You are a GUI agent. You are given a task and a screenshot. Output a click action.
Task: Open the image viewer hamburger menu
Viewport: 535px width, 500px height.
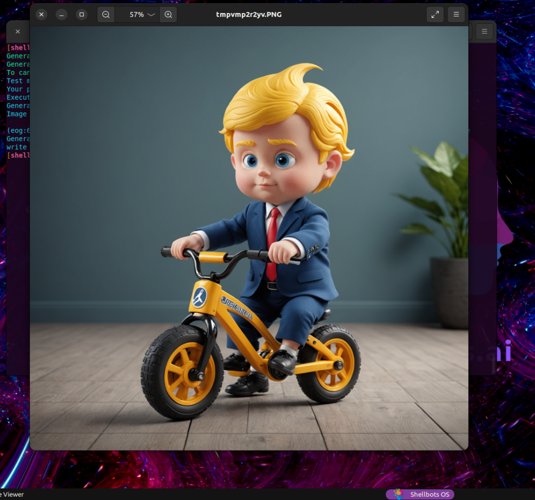click(456, 15)
